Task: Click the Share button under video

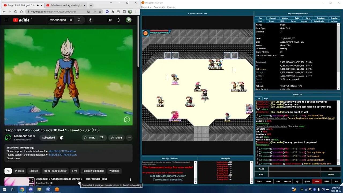Action: click(x=116, y=138)
